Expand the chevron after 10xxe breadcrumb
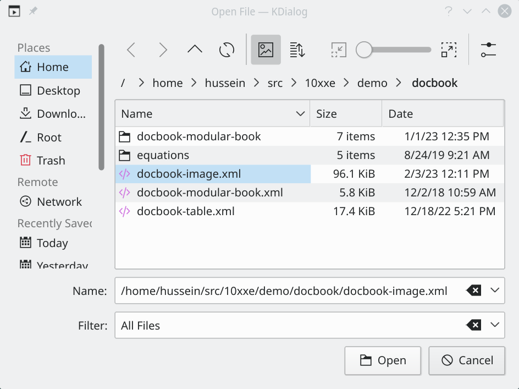 [x=346, y=83]
